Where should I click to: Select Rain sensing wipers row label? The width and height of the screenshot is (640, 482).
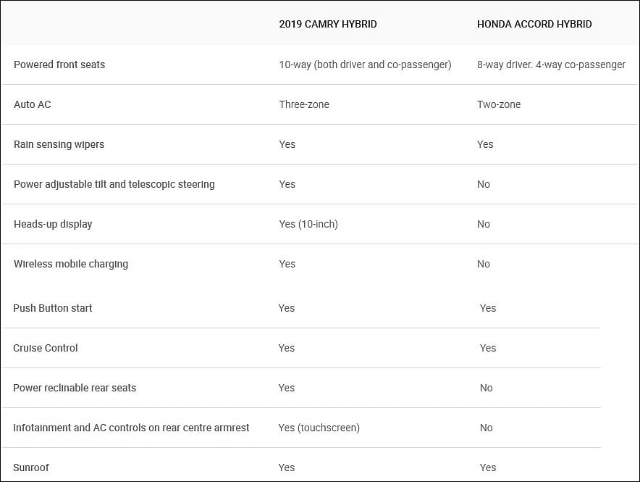[x=59, y=145]
